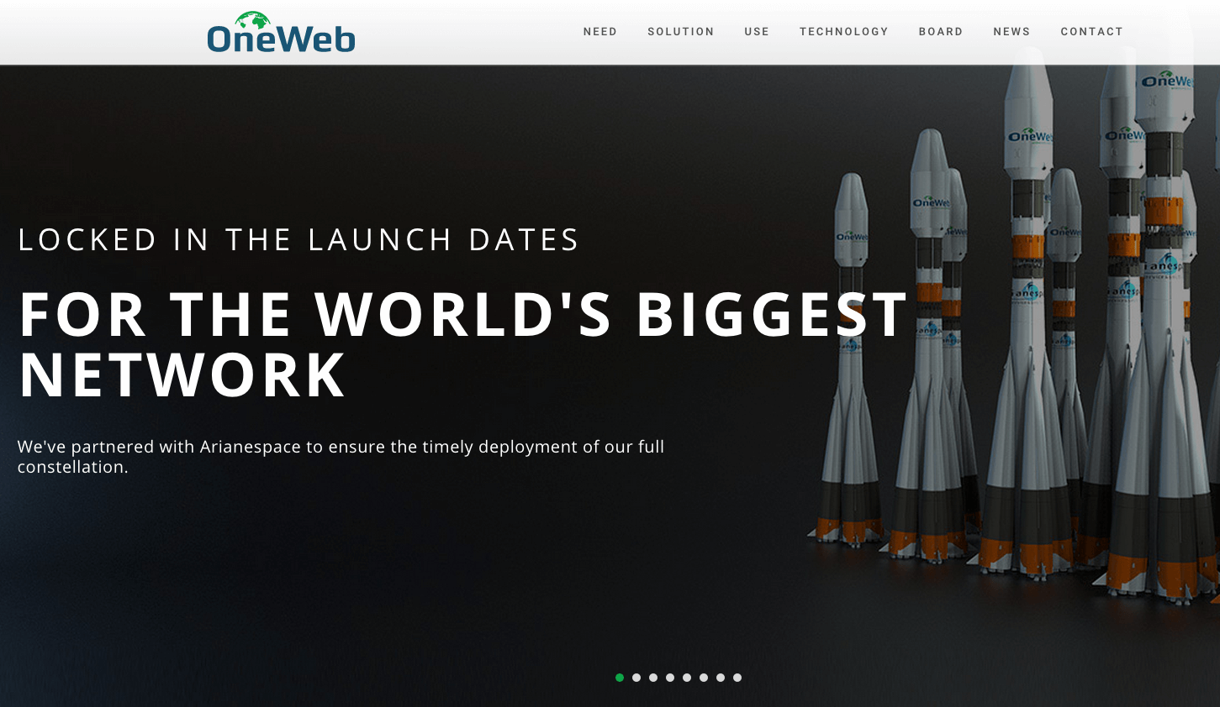Viewport: 1220px width, 707px height.
Task: Click the LOCKED IN THE LAUNCH DATES text
Action: (x=298, y=239)
